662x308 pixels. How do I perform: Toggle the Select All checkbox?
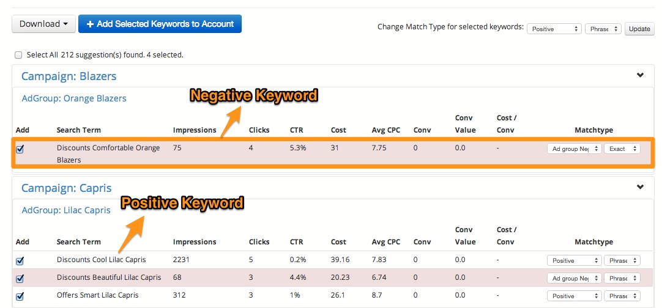18,55
